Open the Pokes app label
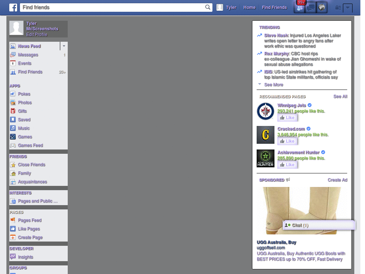Screen dimensions: 365x274 (x=24, y=94)
